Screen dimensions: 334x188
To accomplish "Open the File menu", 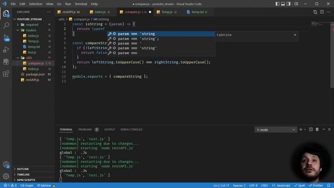I will (x=13, y=4).
